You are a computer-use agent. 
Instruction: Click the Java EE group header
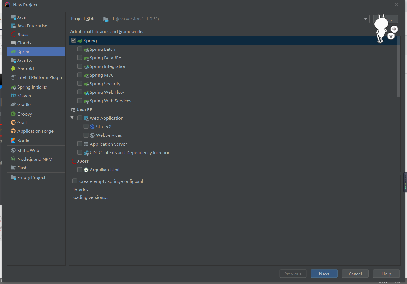[x=84, y=109]
